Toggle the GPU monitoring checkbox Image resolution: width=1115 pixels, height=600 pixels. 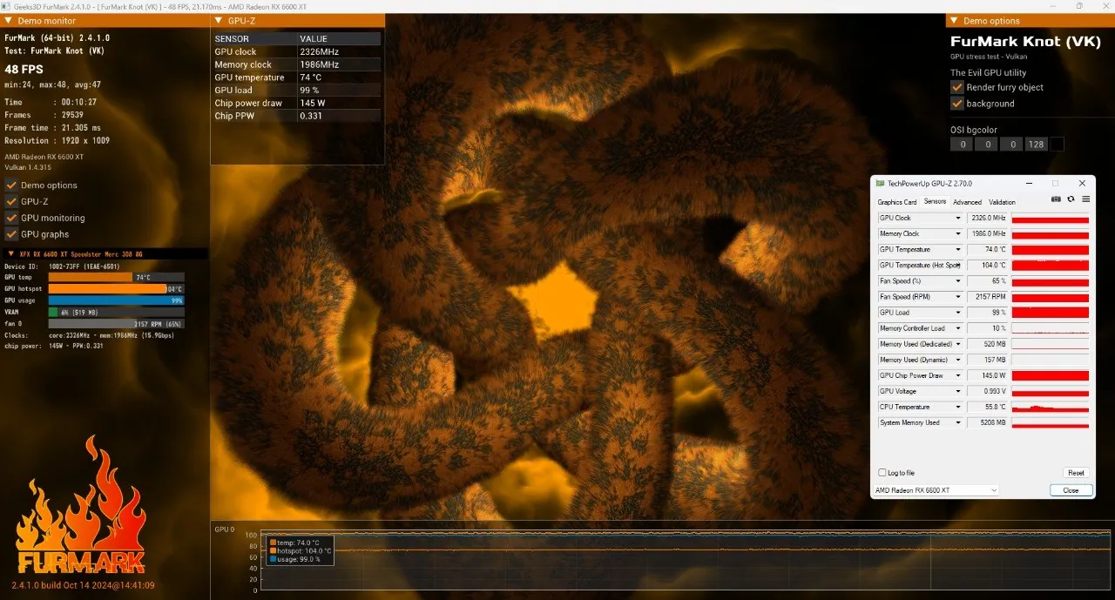point(11,218)
